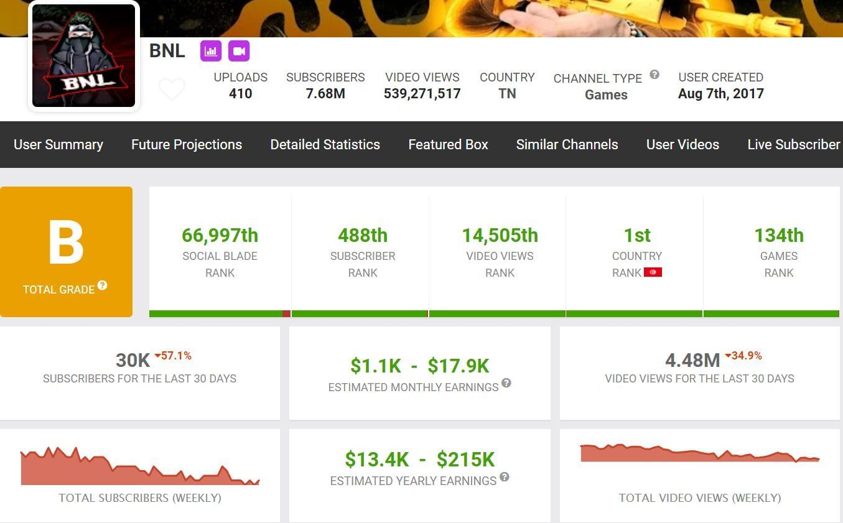Click the Channel Type help question mark
Viewport: 843px width, 523px height.
[654, 75]
